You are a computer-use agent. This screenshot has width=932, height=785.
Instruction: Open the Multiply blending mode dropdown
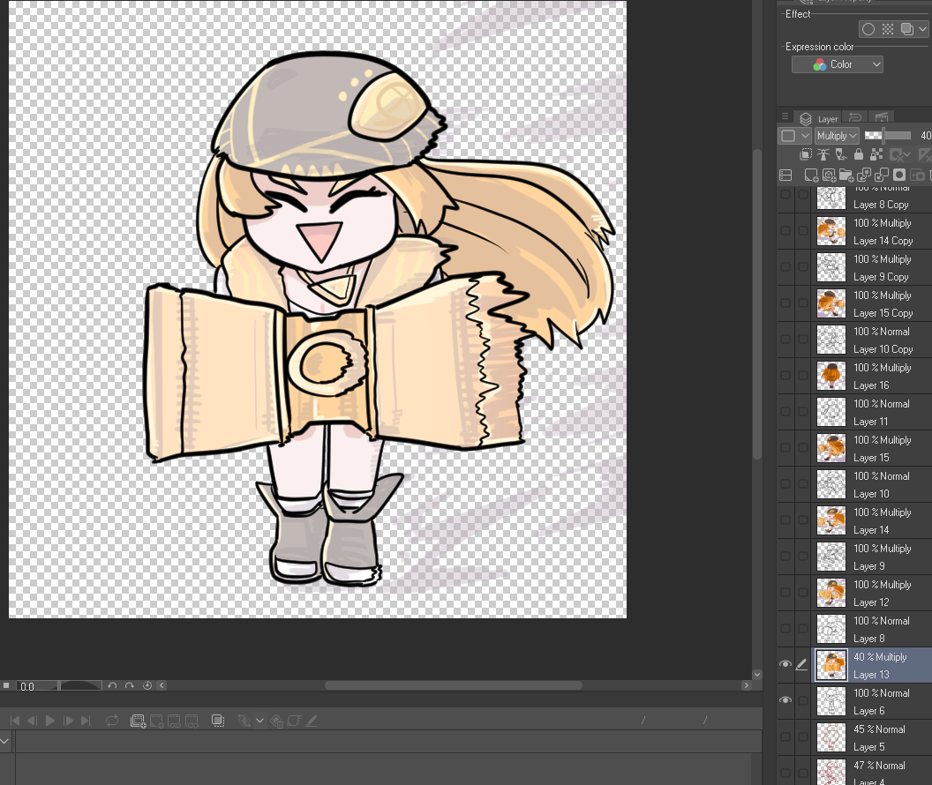(x=837, y=136)
